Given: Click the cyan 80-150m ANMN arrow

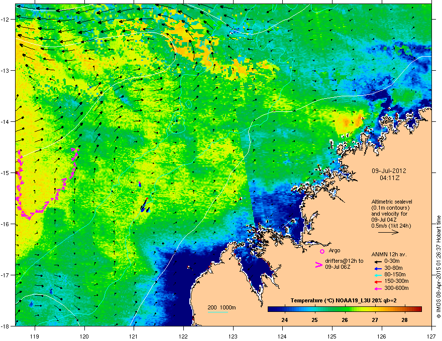Looking at the screenshot, I should tap(378, 275).
